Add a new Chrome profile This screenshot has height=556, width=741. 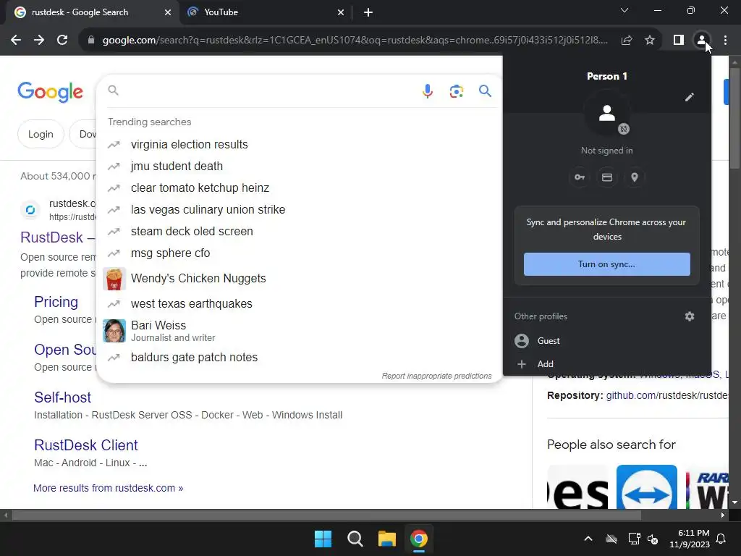607,363
